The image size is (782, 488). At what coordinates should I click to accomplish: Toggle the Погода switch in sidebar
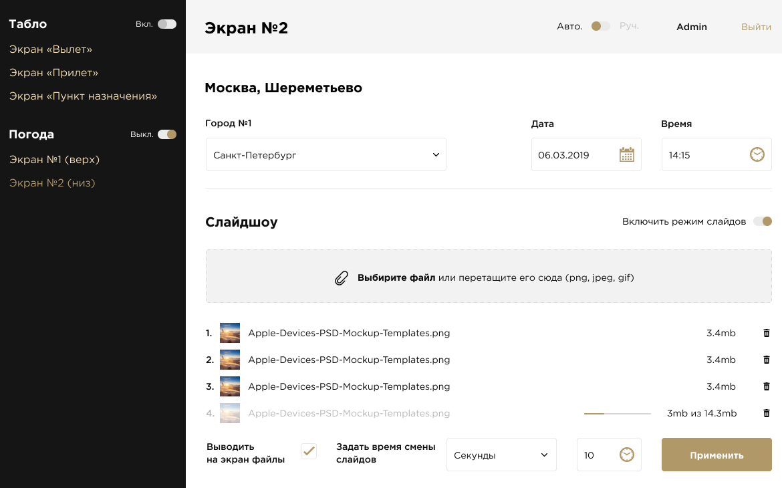point(166,134)
